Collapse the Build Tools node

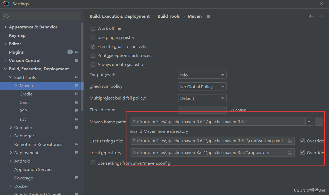(x=11, y=77)
